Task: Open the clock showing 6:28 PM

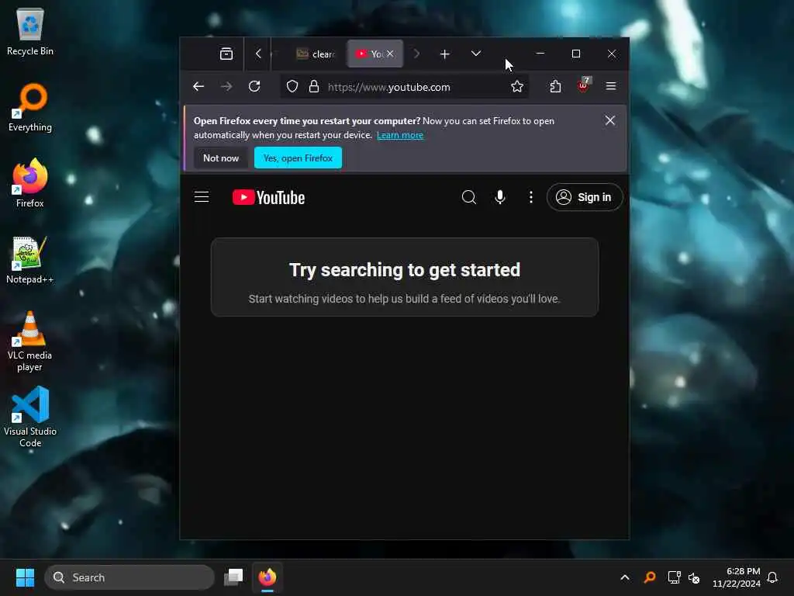Action: (x=737, y=577)
